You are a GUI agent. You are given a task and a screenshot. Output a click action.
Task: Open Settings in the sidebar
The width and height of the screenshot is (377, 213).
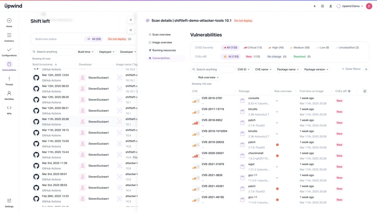click(x=9, y=203)
